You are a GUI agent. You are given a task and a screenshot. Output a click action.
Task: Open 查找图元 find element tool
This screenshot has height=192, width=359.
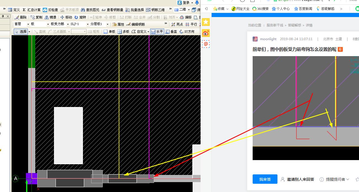(90, 10)
